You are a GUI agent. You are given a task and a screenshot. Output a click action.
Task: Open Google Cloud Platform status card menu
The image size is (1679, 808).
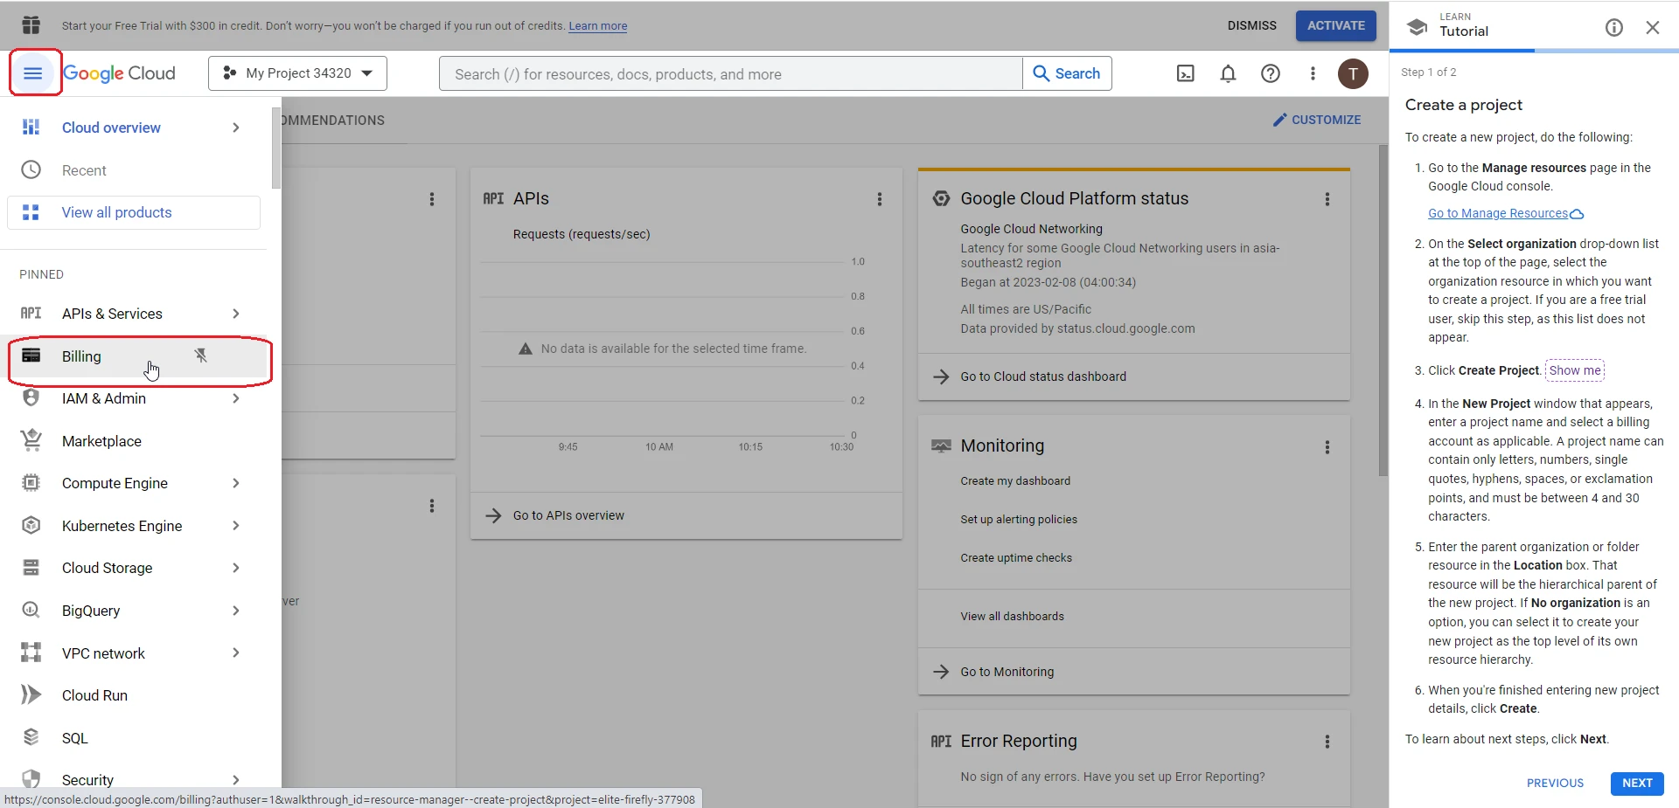click(x=1327, y=199)
